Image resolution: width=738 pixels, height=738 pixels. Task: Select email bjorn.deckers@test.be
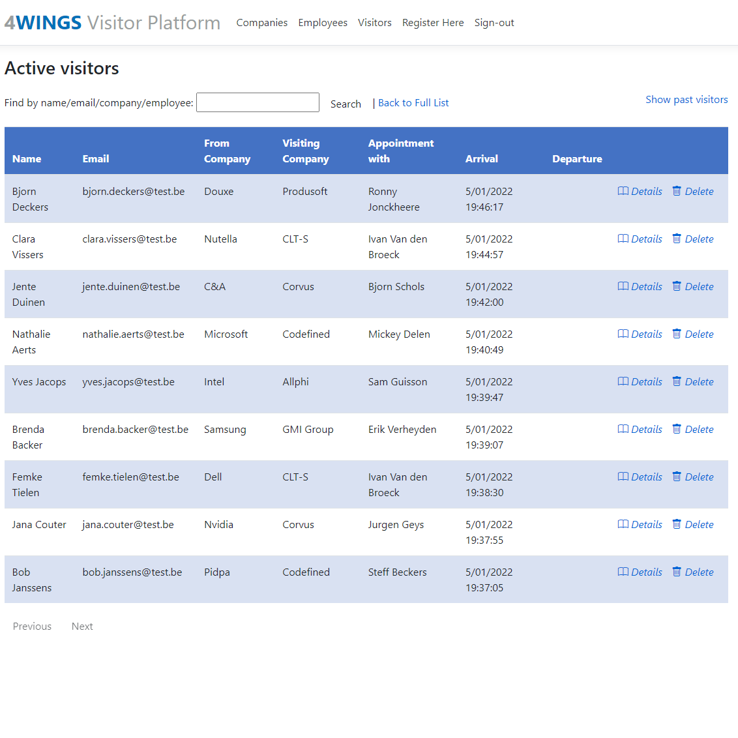coord(133,191)
